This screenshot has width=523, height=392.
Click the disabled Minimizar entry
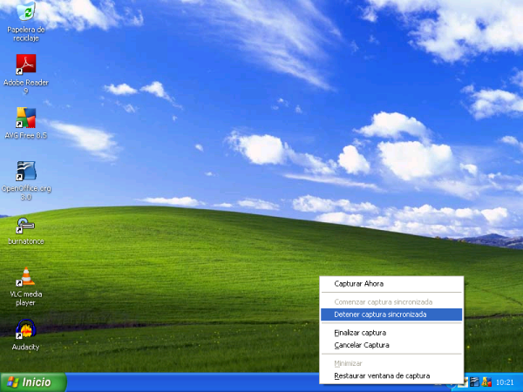(x=348, y=363)
